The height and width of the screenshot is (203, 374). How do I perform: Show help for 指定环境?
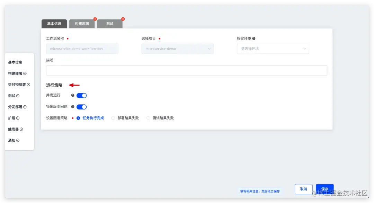point(254,38)
